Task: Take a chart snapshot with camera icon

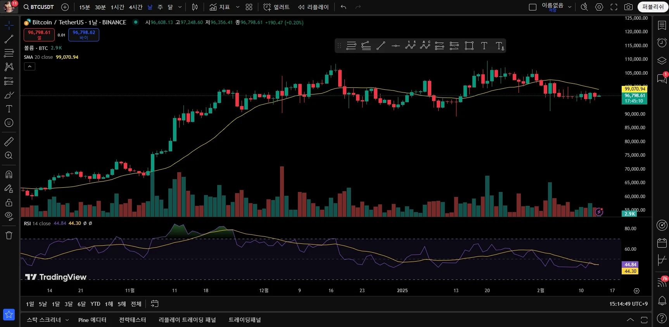Action: point(628,7)
